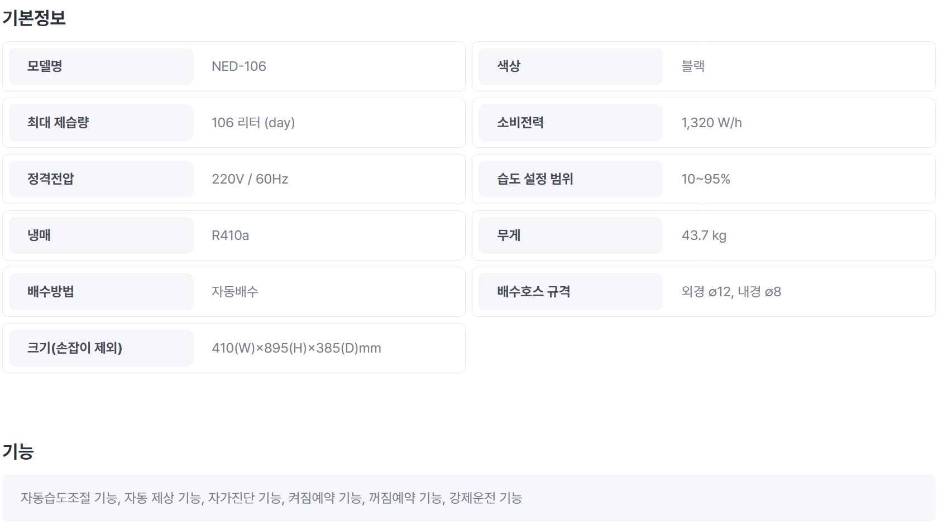Select the NED-106 model value
Screen dimensions: 938x525
239,66
